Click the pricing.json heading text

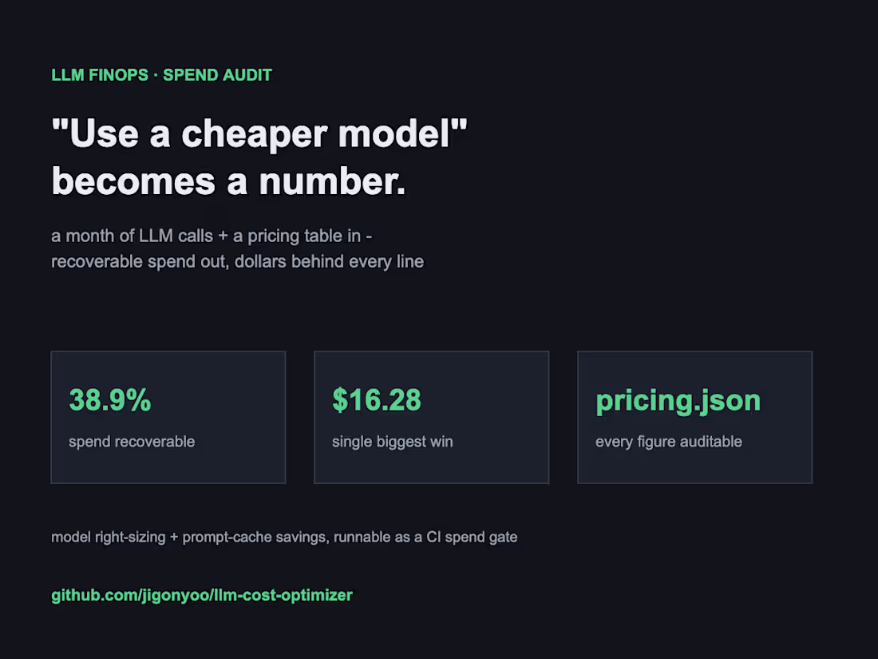678,401
